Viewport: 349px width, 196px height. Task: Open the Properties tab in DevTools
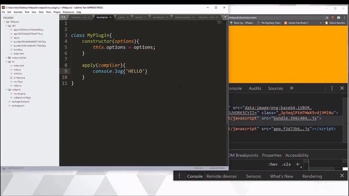coord(272,155)
